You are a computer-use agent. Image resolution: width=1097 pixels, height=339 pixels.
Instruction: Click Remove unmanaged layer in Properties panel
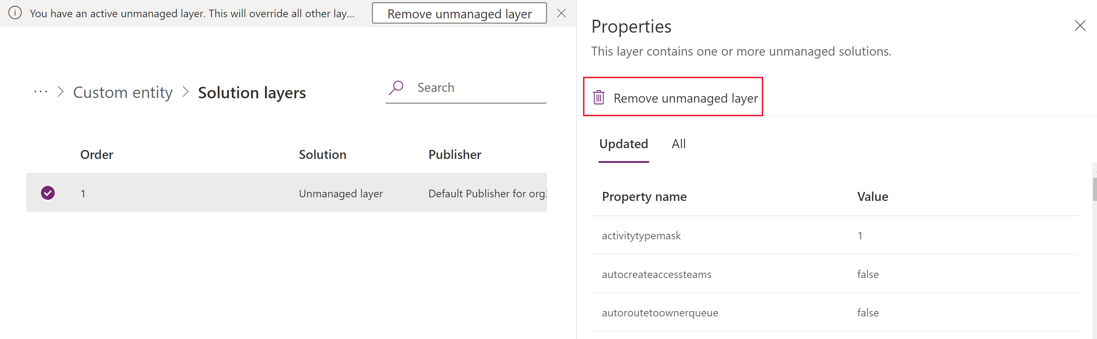pos(673,97)
